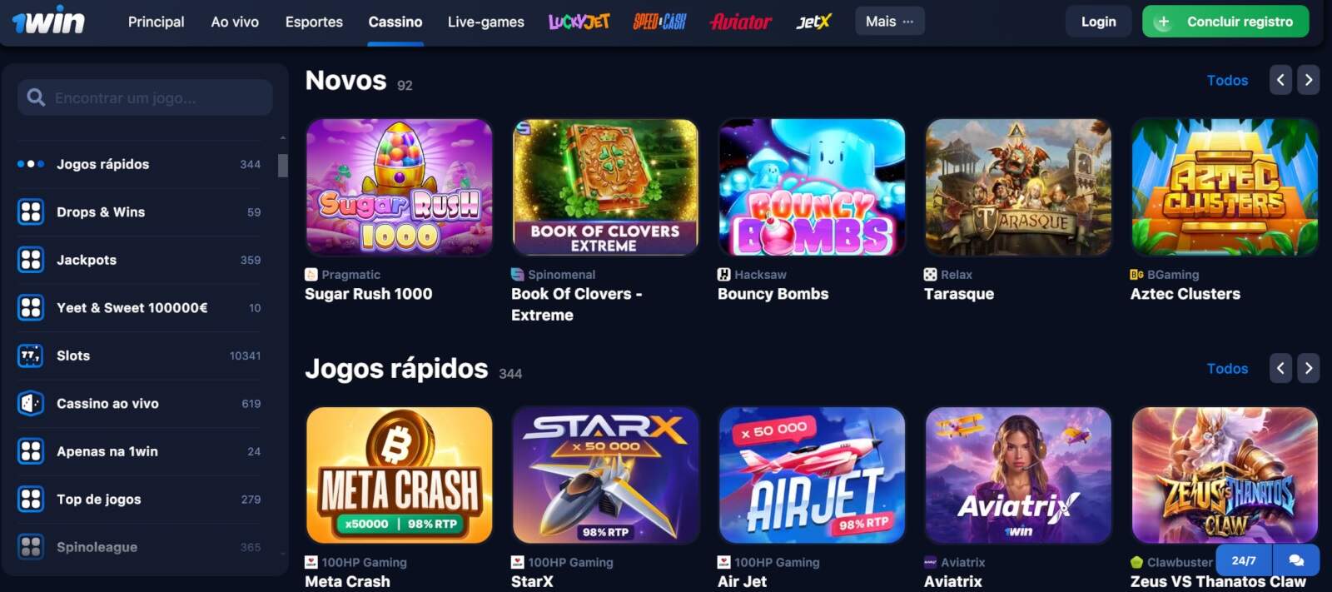
Task: Open the LuckyJet game logo link
Action: click(x=579, y=22)
